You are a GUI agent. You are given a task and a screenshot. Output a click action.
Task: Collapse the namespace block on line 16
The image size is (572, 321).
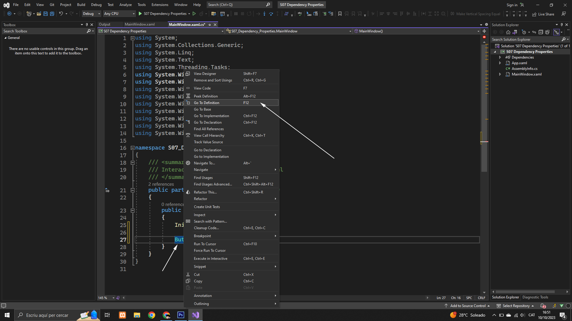(133, 148)
